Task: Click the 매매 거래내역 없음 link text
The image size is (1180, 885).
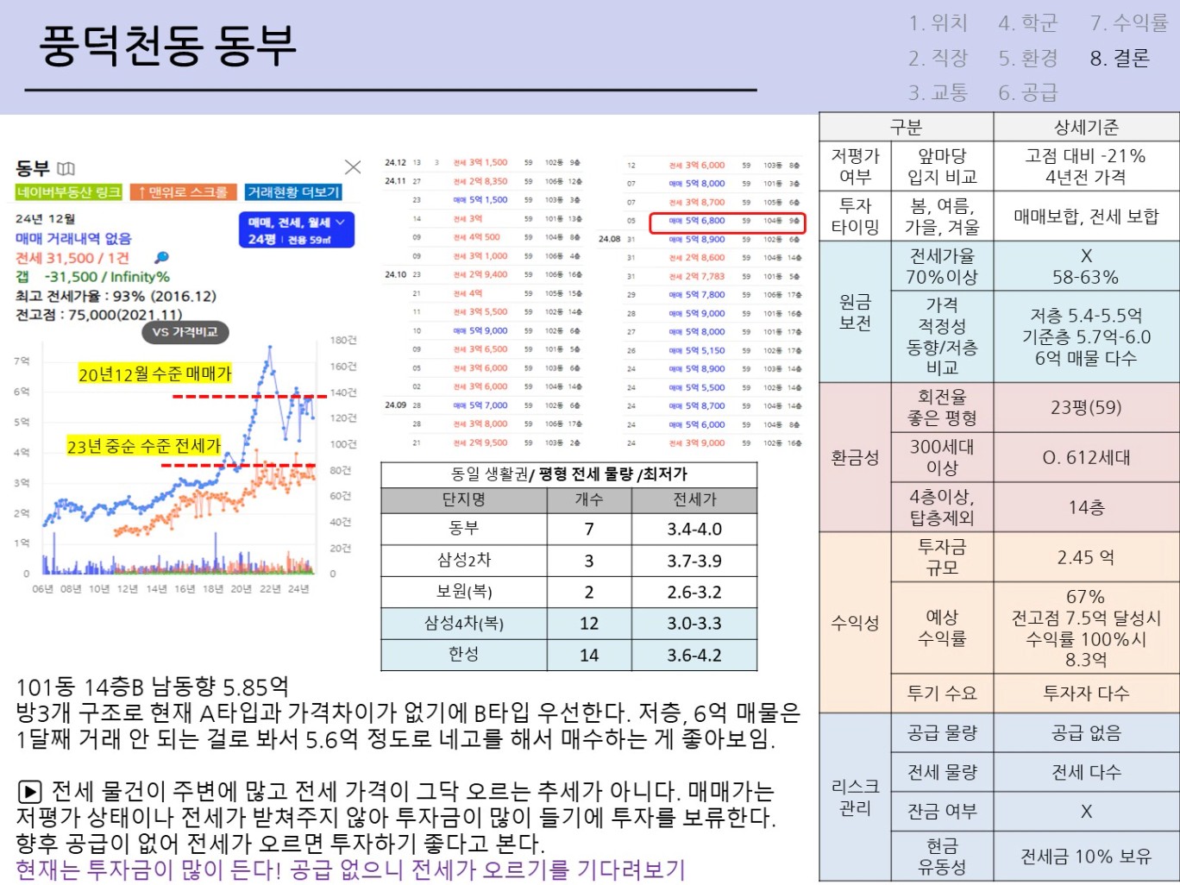Action: (x=73, y=238)
